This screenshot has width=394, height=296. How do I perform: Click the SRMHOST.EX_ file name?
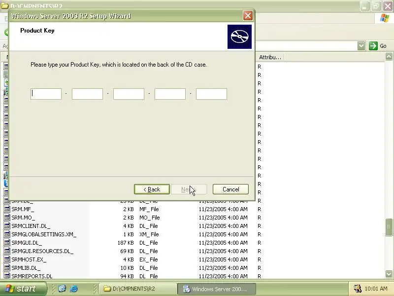pos(29,259)
